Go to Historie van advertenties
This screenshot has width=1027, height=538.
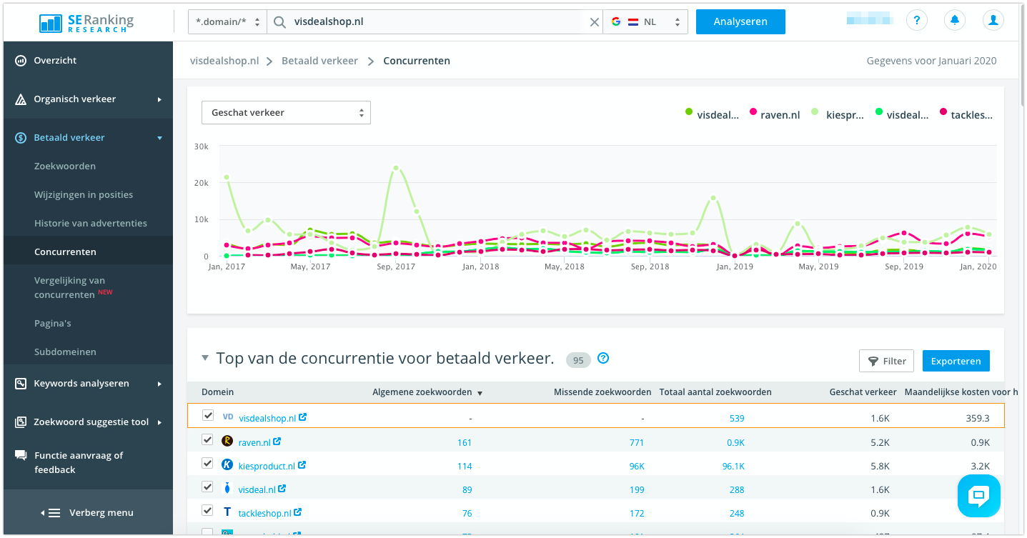pyautogui.click(x=91, y=223)
